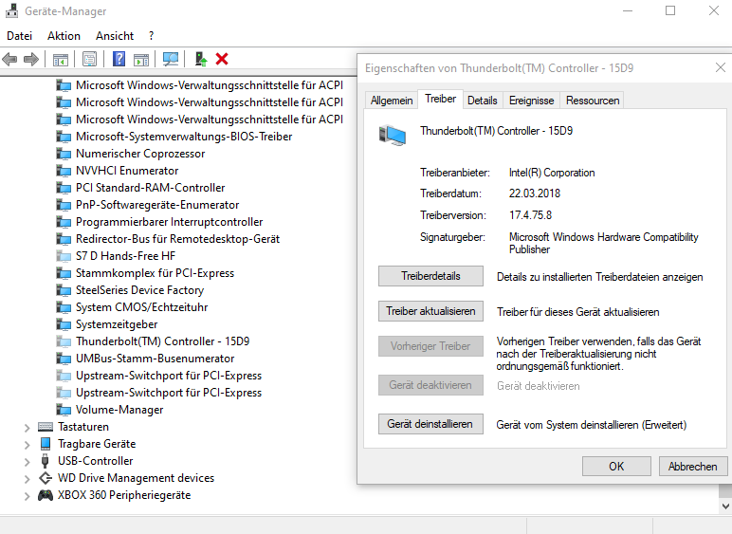The image size is (732, 534).
Task: Click the scrollbar down arrow
Action: pos(725,506)
